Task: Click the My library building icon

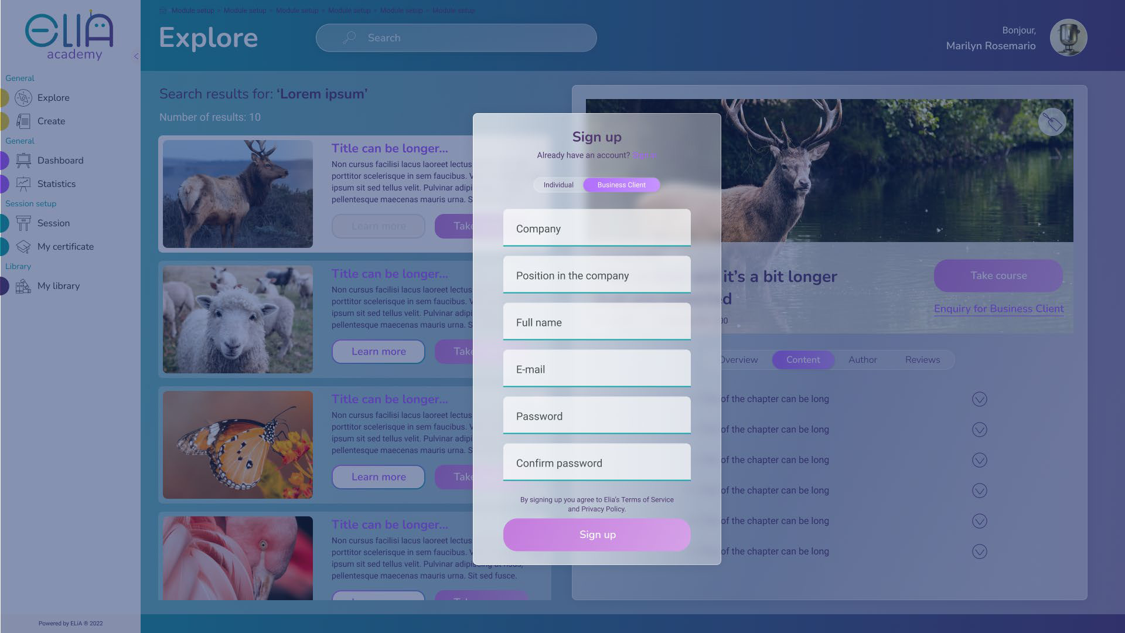Action: [x=23, y=286]
